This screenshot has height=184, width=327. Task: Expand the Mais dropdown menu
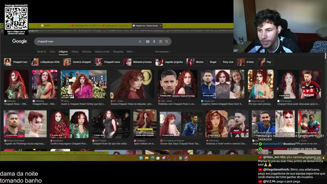pos(130,52)
